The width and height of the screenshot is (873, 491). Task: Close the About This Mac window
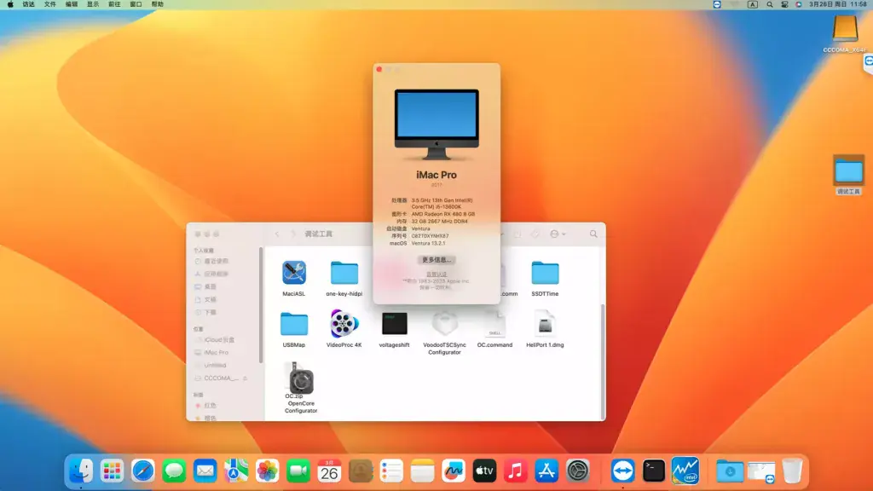point(379,69)
